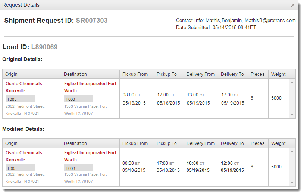This screenshot has height=195, width=304.
Task: Select Pickup From header in Original Details
Action: (x=135, y=74)
